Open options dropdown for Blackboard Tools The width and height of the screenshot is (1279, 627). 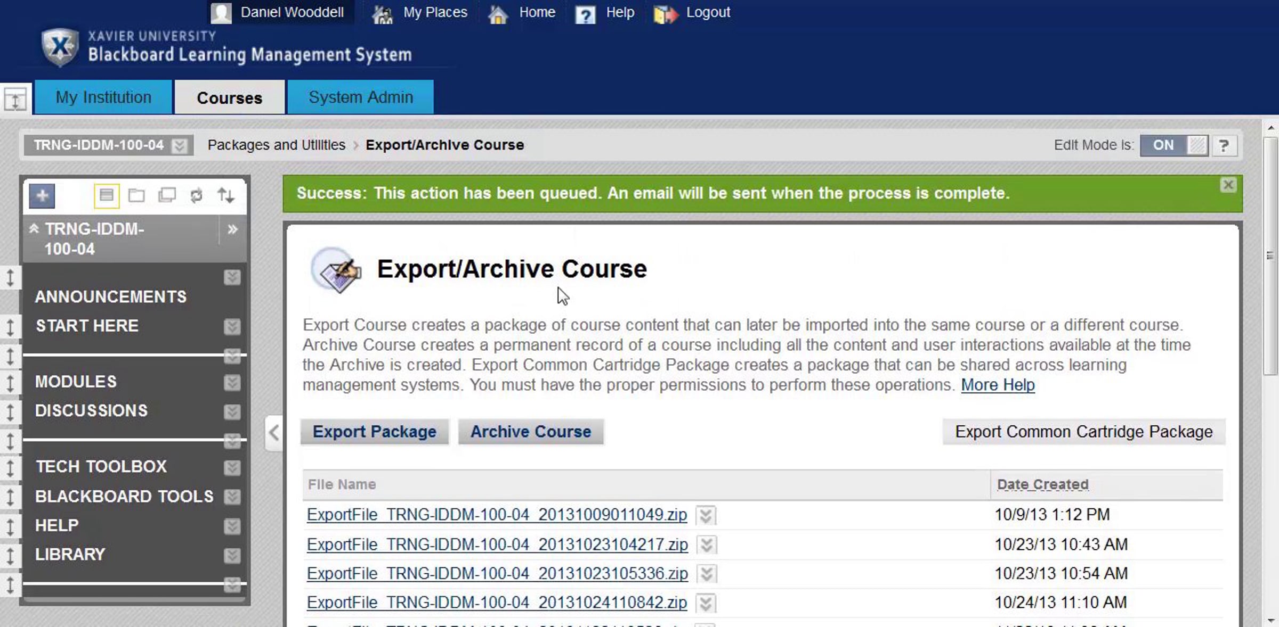(232, 497)
